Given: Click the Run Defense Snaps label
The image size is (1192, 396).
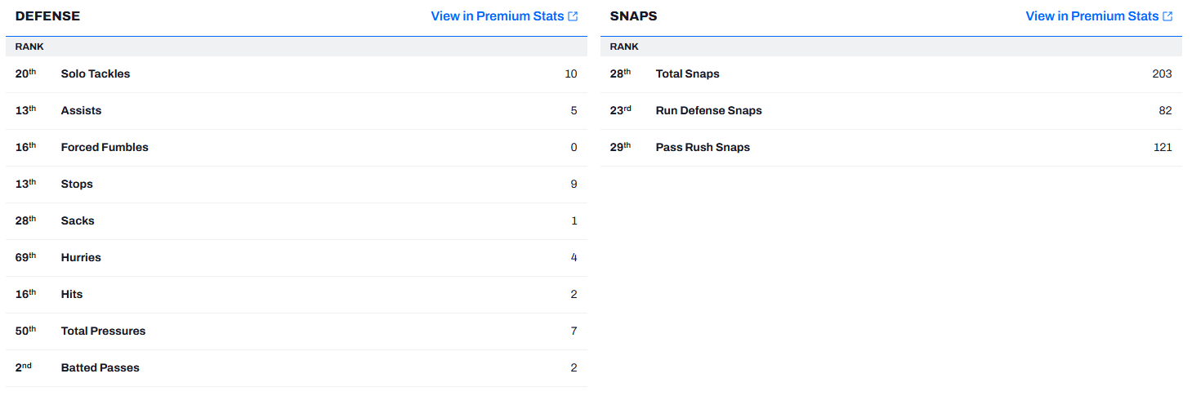Looking at the screenshot, I should click(x=708, y=111).
